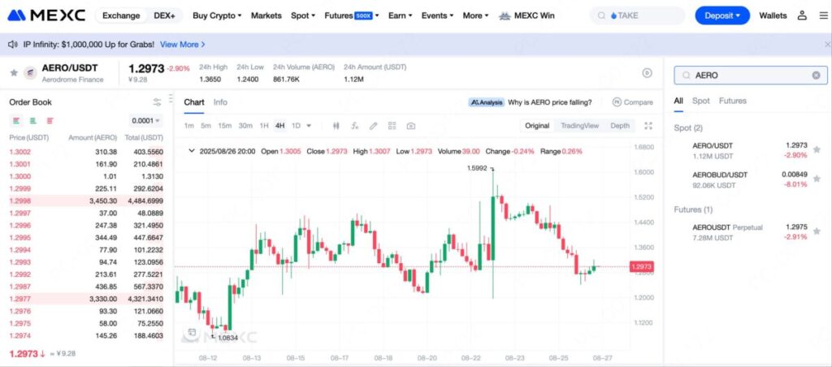Select the Chart tab
This screenshot has height=367, width=832.
pyautogui.click(x=194, y=101)
